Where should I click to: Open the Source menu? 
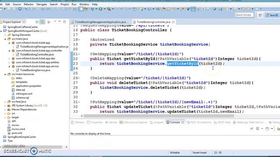pyautogui.click(x=17, y=4)
